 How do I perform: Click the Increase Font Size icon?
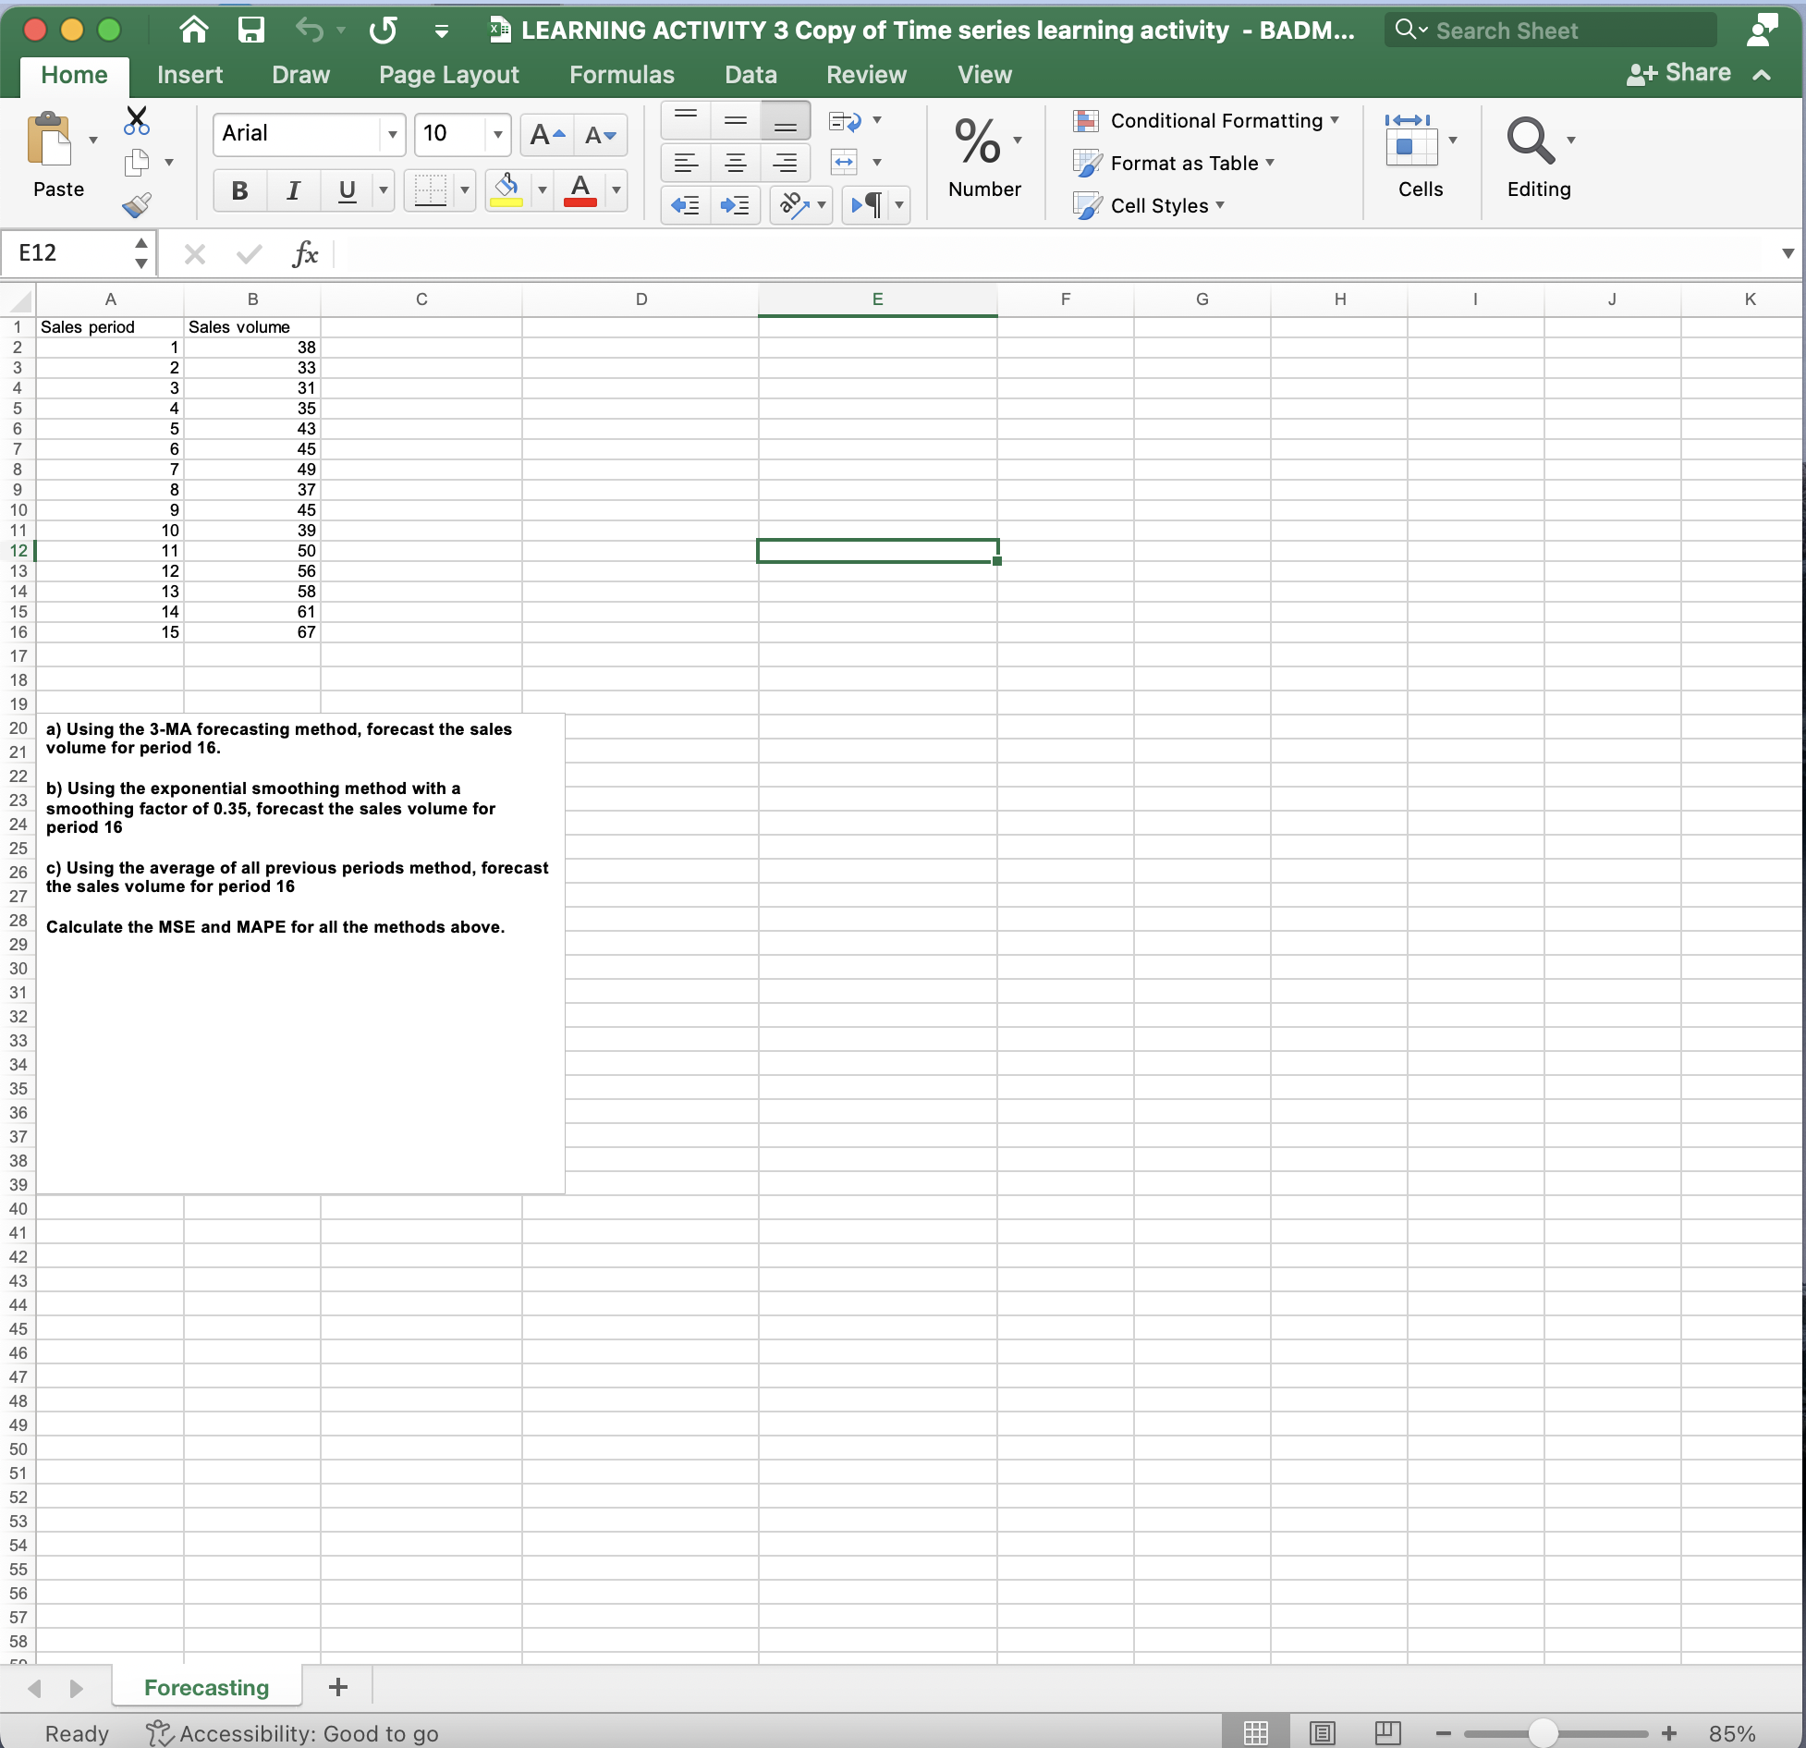(x=547, y=135)
